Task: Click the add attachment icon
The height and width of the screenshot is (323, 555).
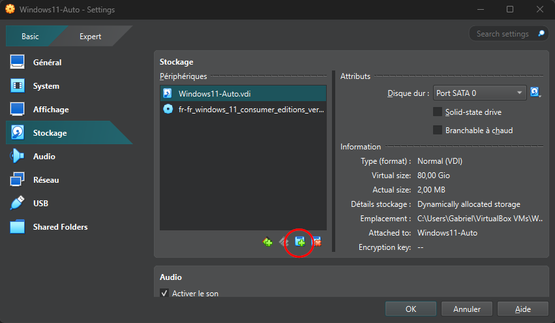Action: click(x=300, y=242)
